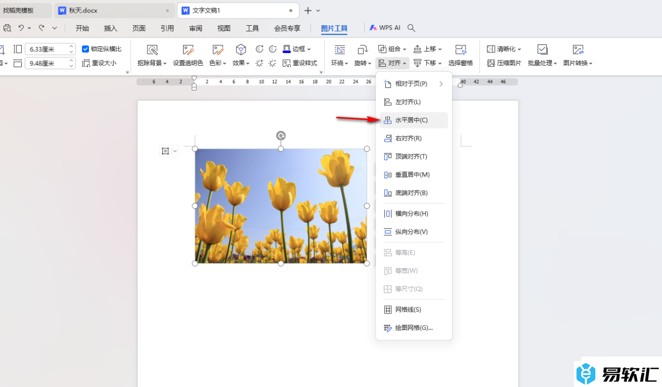This screenshot has width=662, height=387.
Task: Select Distribute Vertically (纵向分布)
Action: pos(414,232)
